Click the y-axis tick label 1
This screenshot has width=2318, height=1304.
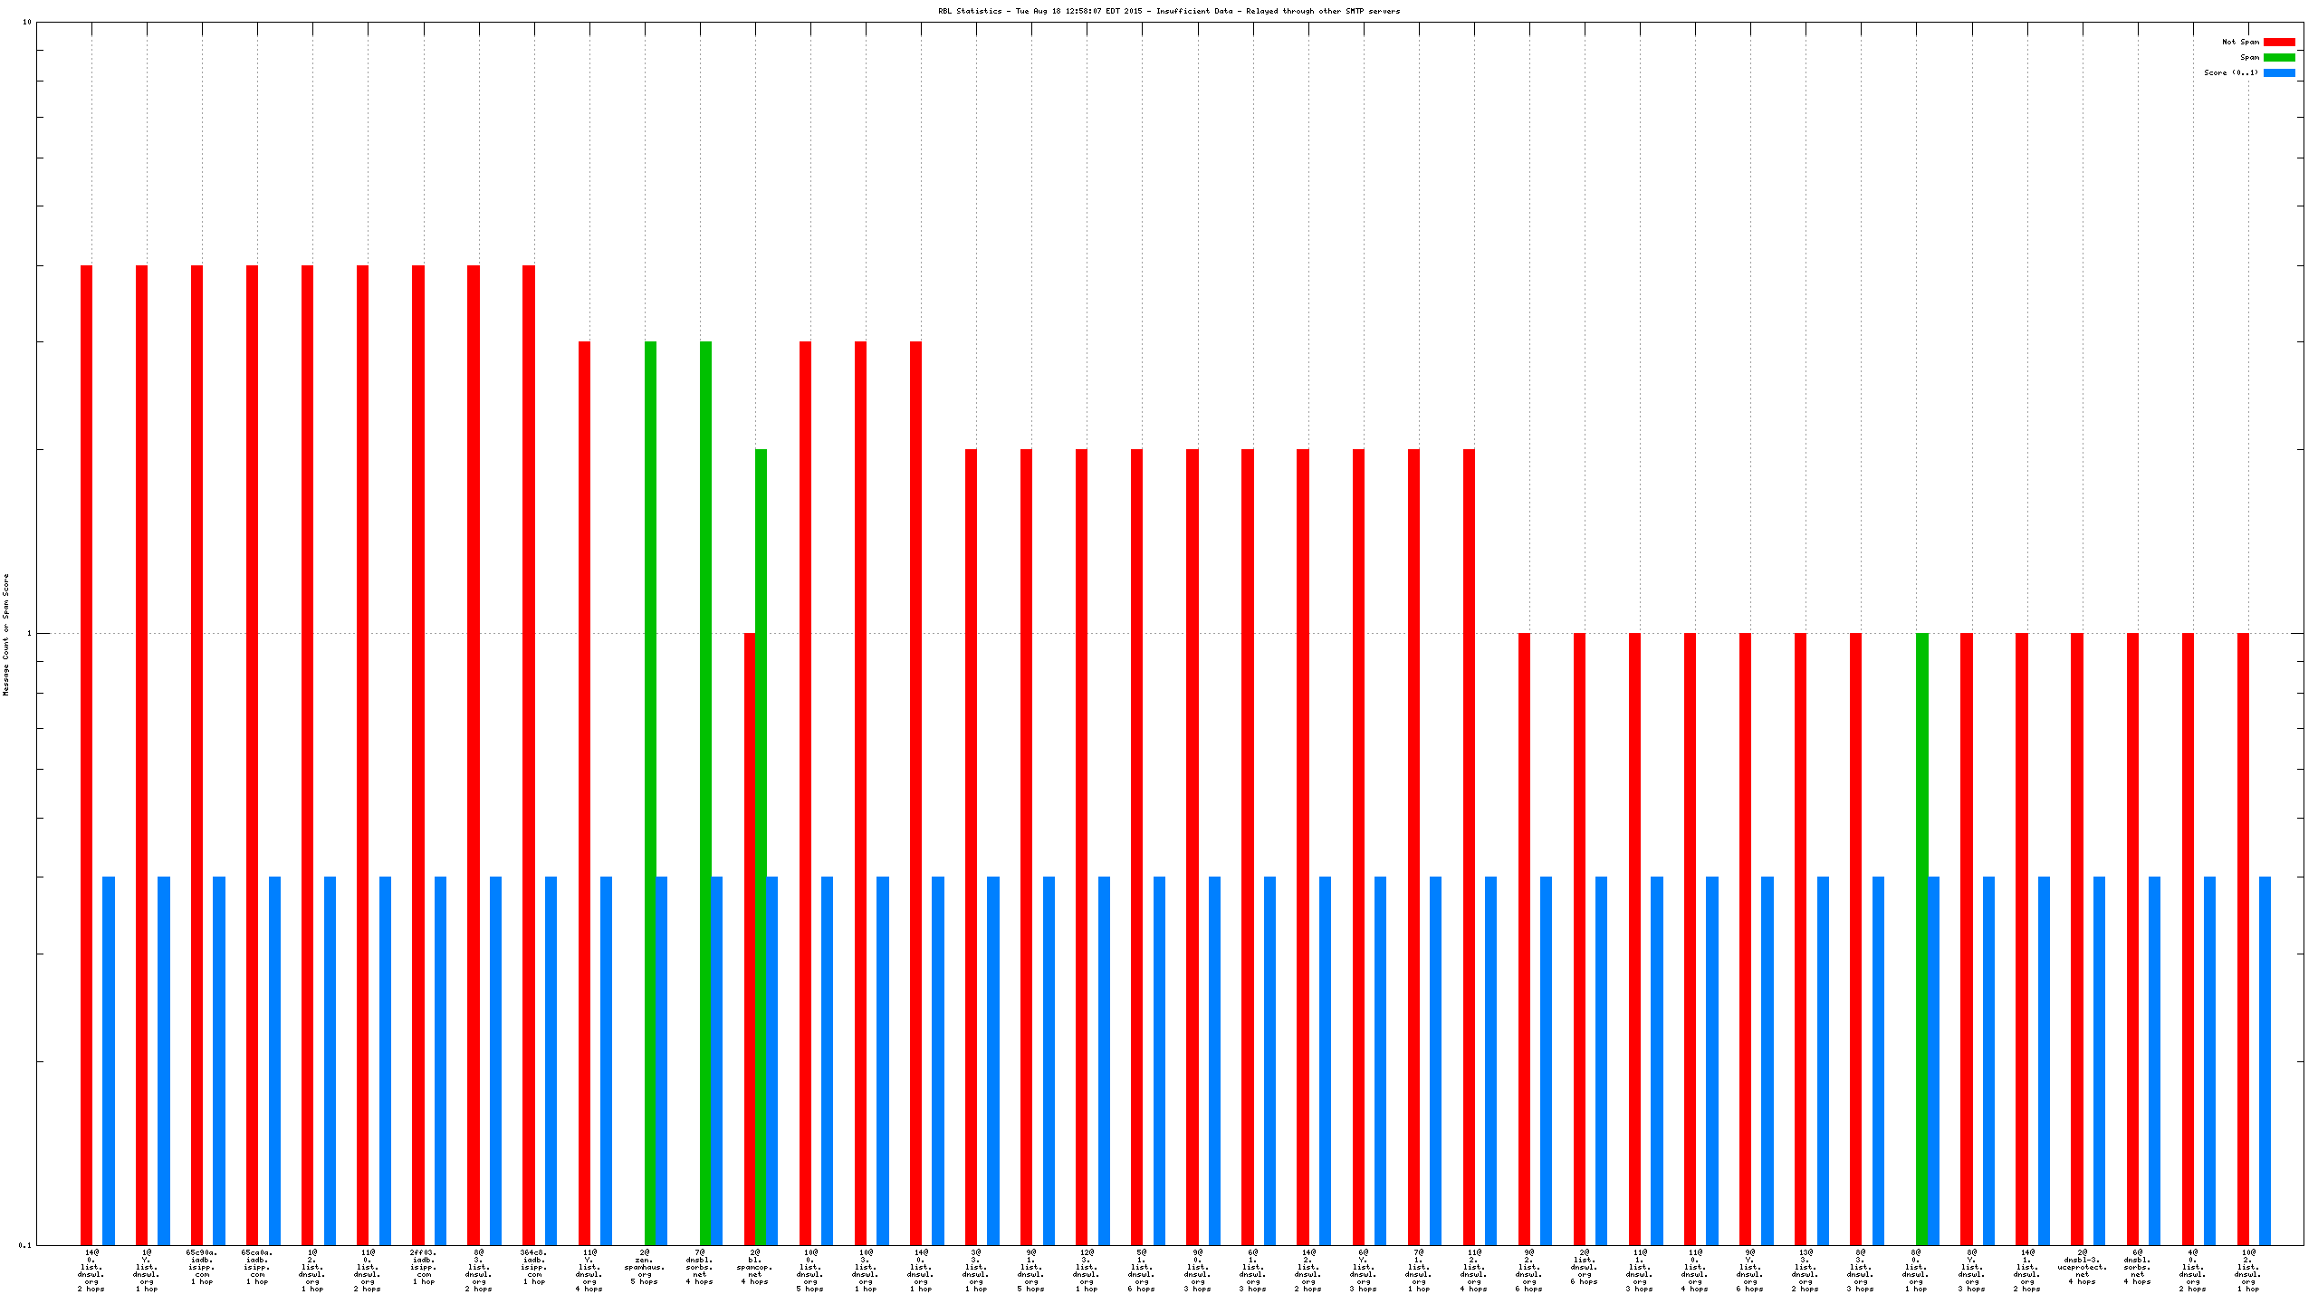pos(28,634)
